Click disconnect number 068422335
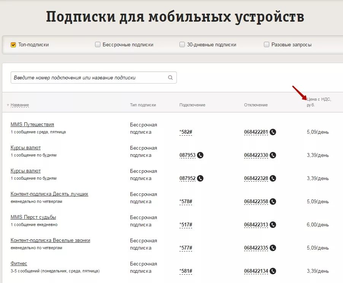343x283 pixels. pos(256,248)
